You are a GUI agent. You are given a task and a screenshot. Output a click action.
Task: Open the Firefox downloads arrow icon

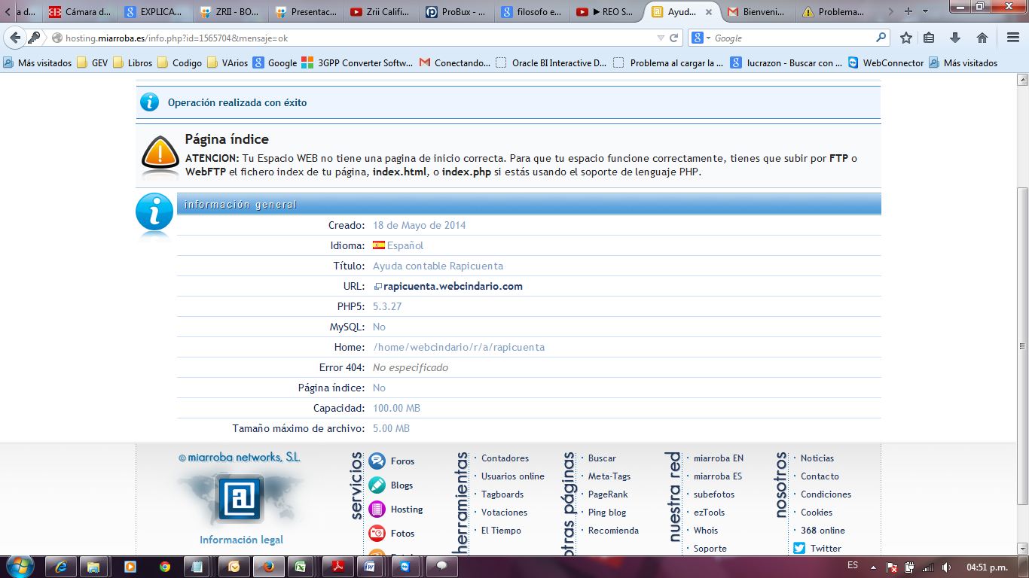[x=955, y=38]
